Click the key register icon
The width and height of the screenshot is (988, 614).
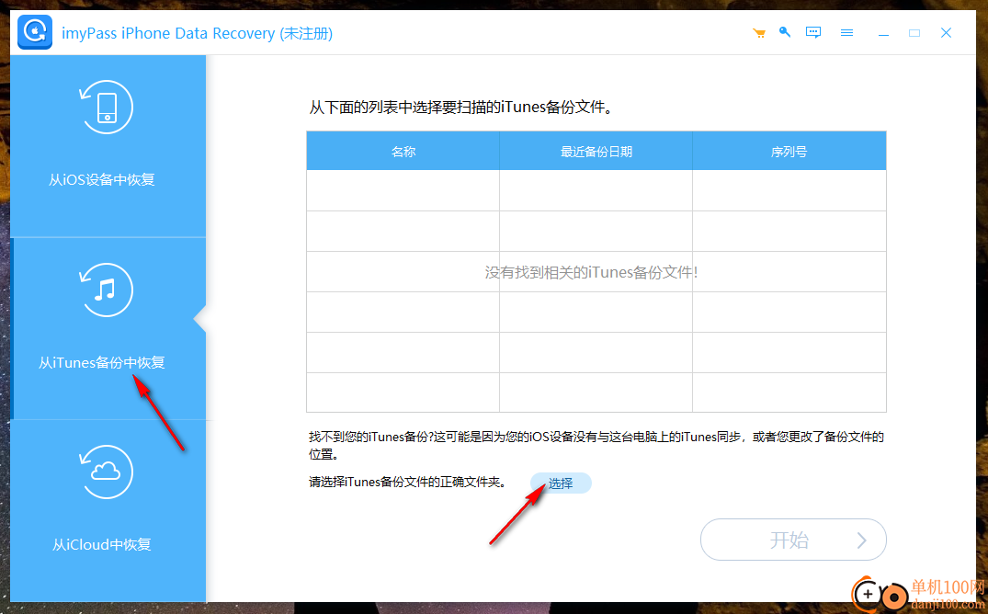785,32
